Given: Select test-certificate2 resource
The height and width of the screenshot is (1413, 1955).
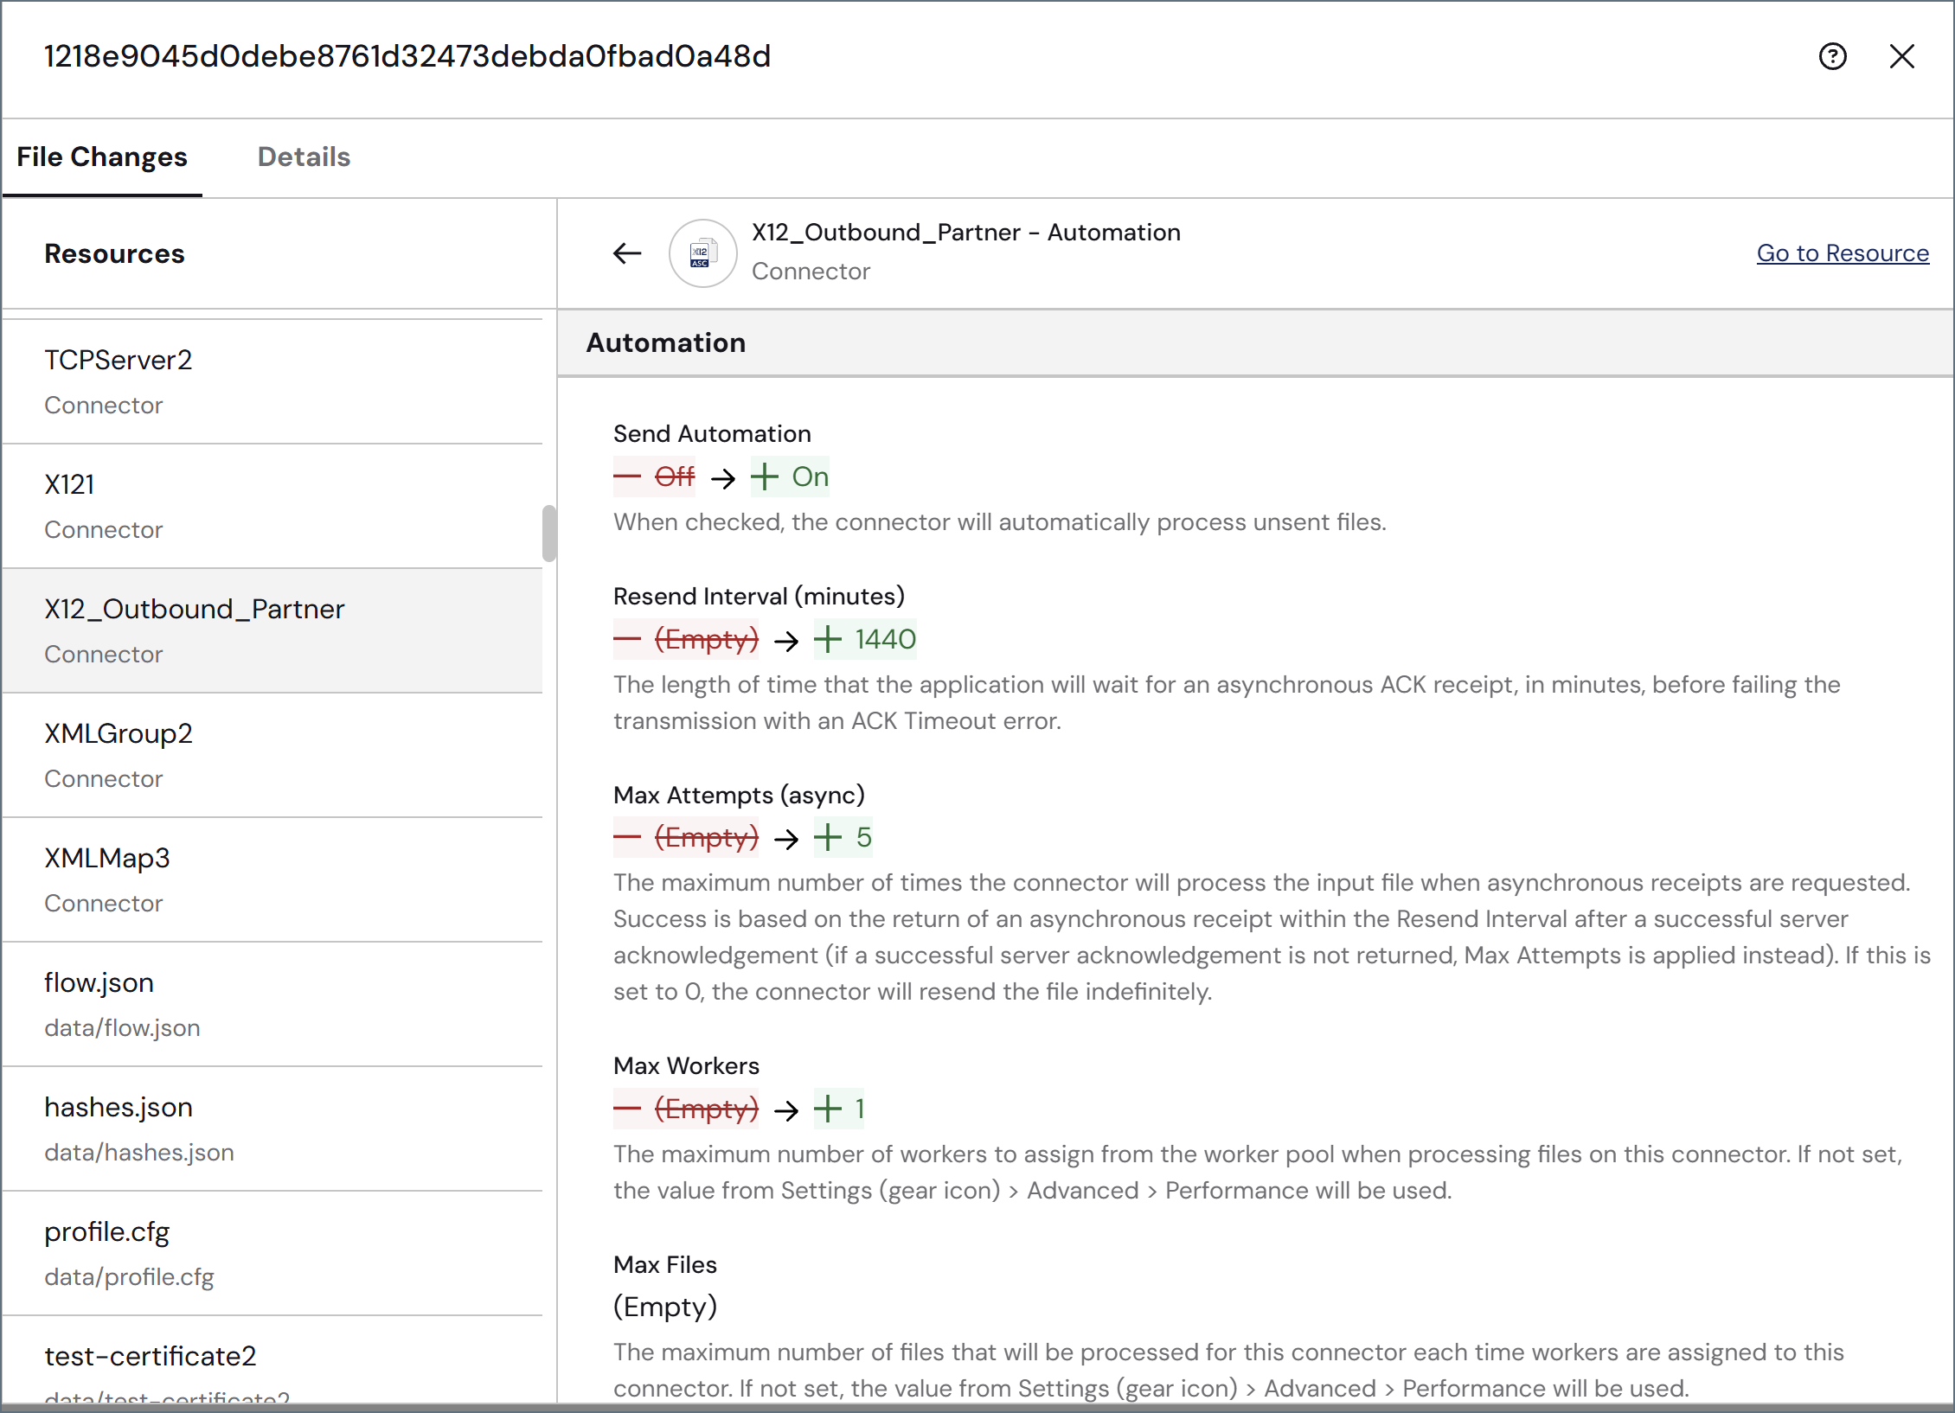Looking at the screenshot, I should 272,1360.
